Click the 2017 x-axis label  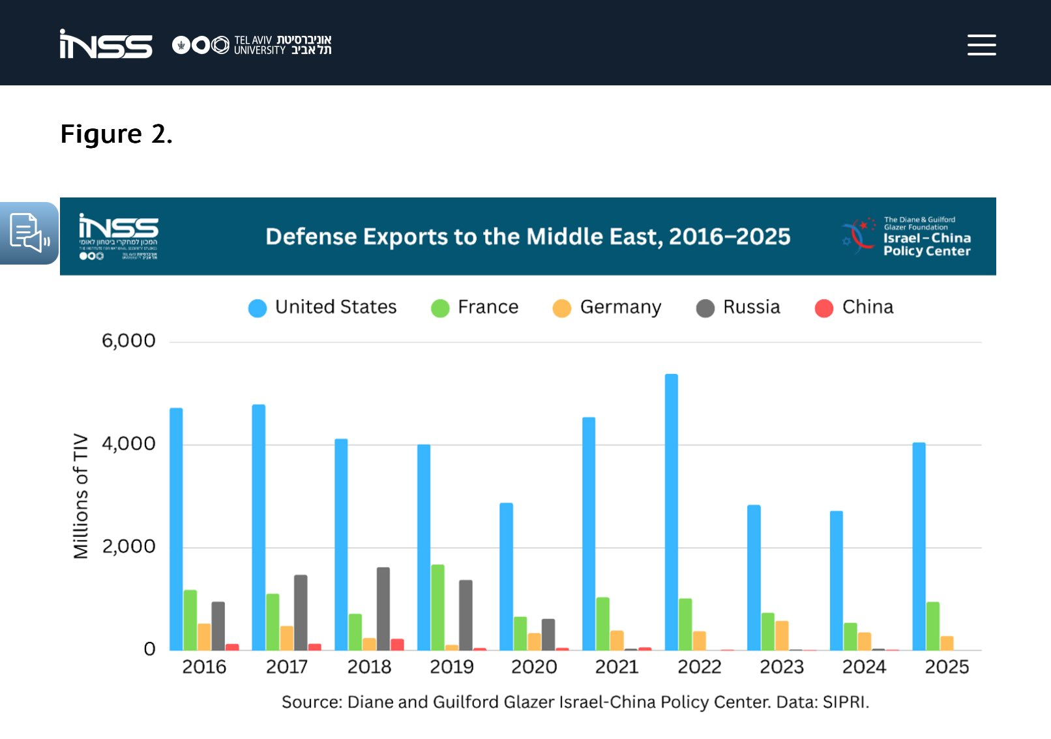[287, 667]
